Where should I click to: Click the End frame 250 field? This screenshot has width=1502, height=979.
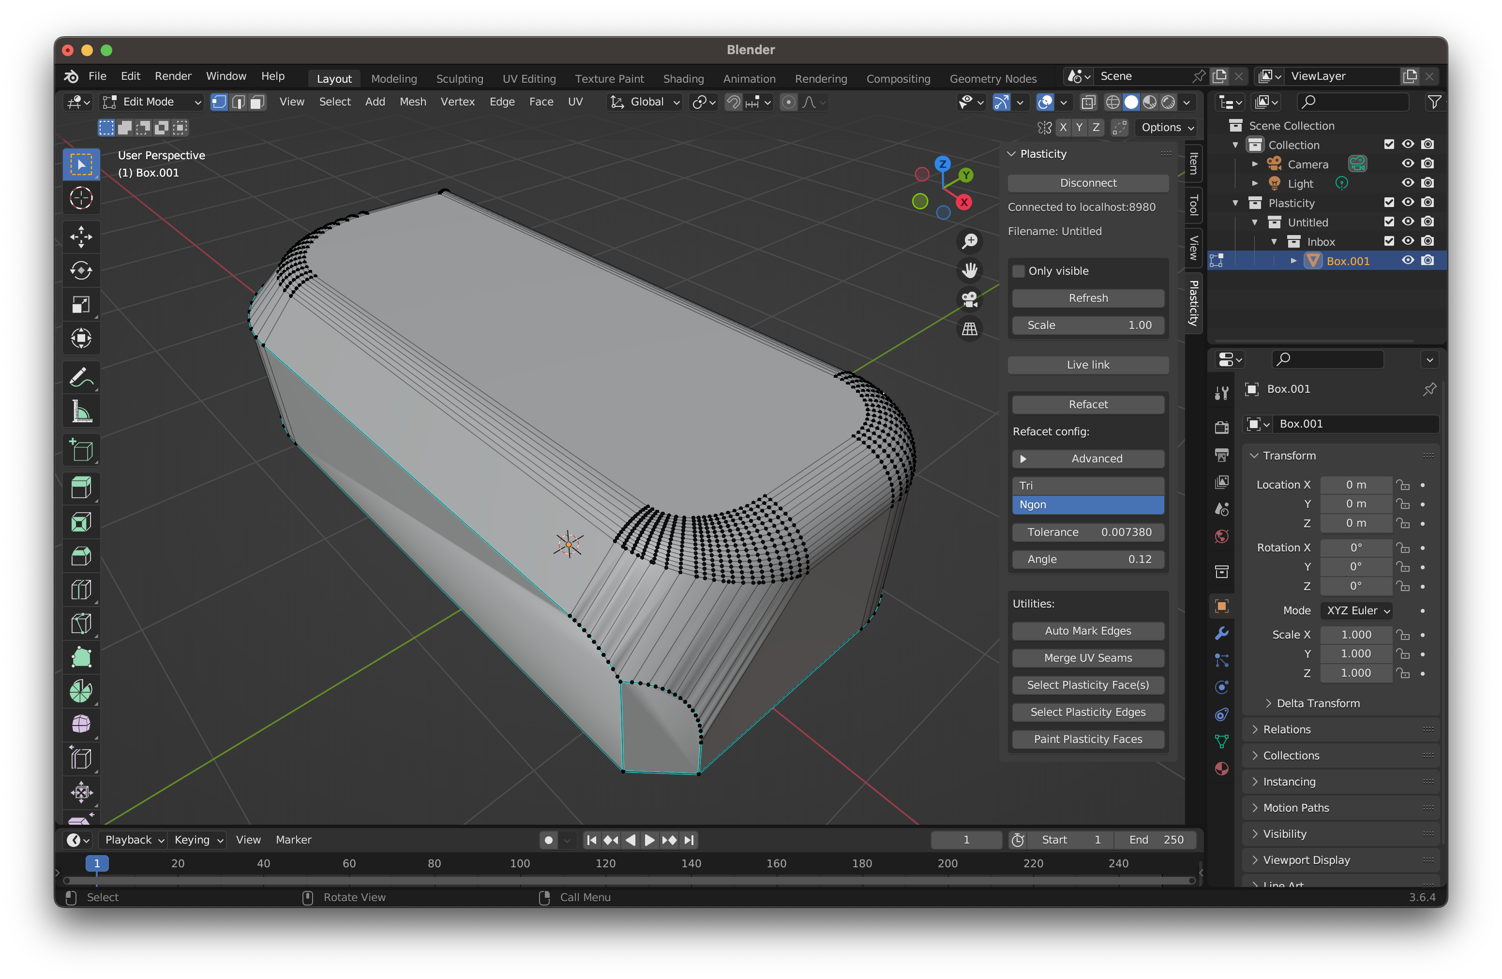click(1156, 840)
